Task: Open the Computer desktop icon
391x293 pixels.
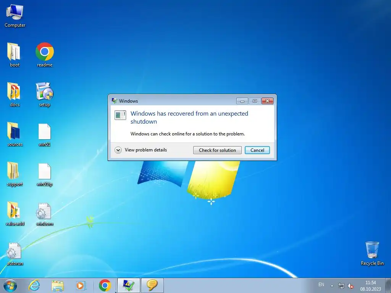Action: 15,16
